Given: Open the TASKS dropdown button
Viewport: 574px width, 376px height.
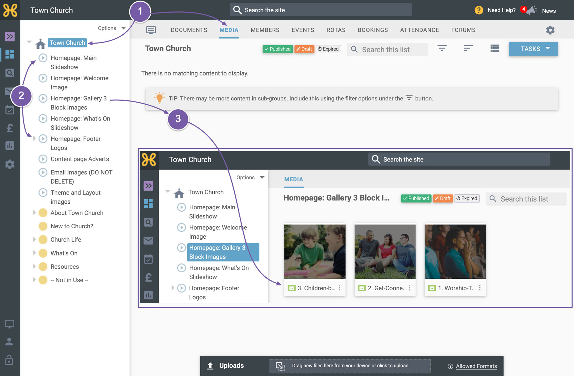Looking at the screenshot, I should (x=533, y=49).
